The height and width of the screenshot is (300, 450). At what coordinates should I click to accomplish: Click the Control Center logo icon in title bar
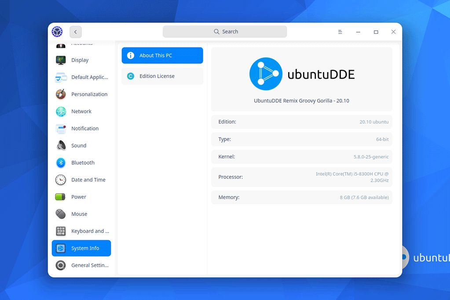point(57,32)
